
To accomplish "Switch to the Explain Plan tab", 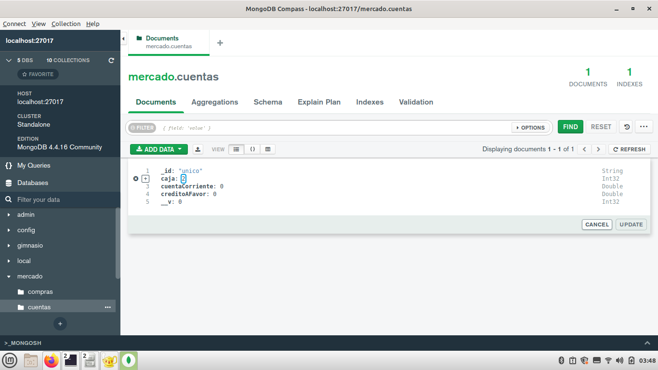I will 319,102.
